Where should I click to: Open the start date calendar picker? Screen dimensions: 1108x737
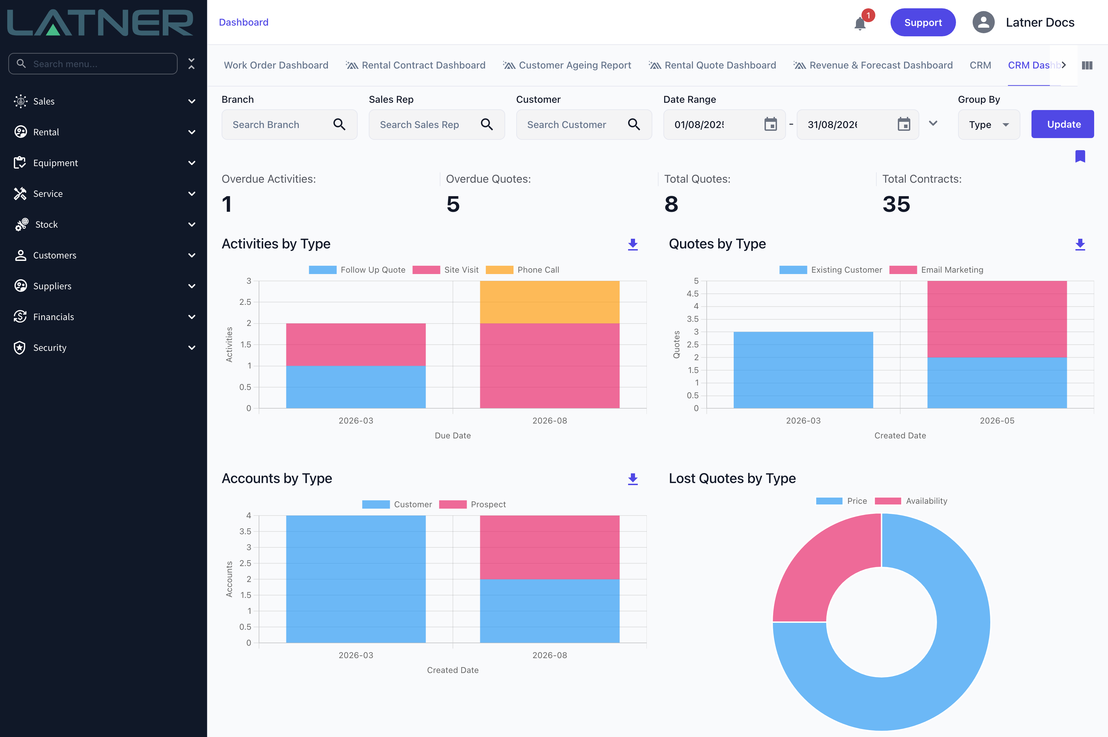click(x=770, y=125)
